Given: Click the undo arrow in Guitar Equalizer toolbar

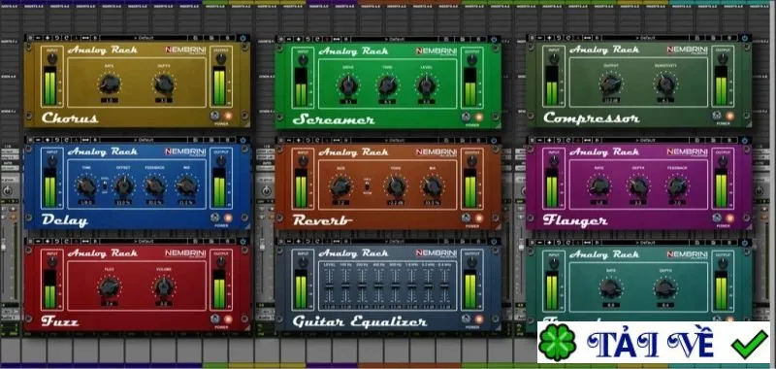Looking at the screenshot, I should click(x=307, y=242).
